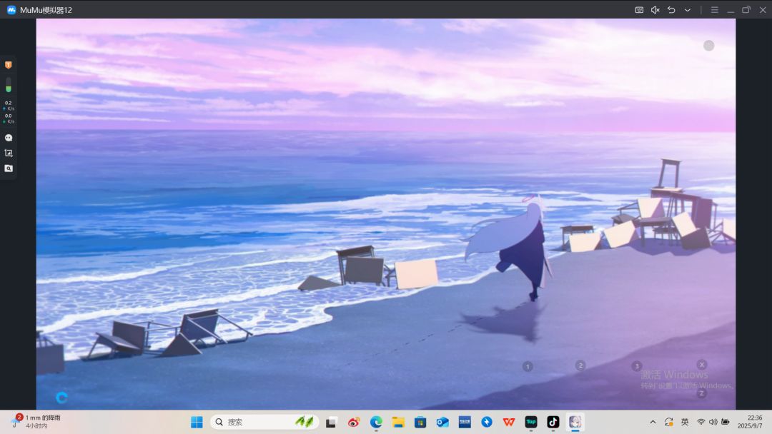Click the network speed readout in sidebar
772x434 pixels.
coord(9,112)
